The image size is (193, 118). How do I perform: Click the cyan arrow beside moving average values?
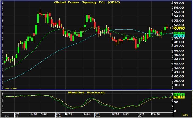(x=170, y=34)
